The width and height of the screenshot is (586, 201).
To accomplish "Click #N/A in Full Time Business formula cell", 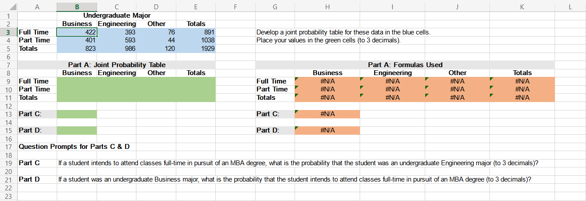I will point(327,81).
